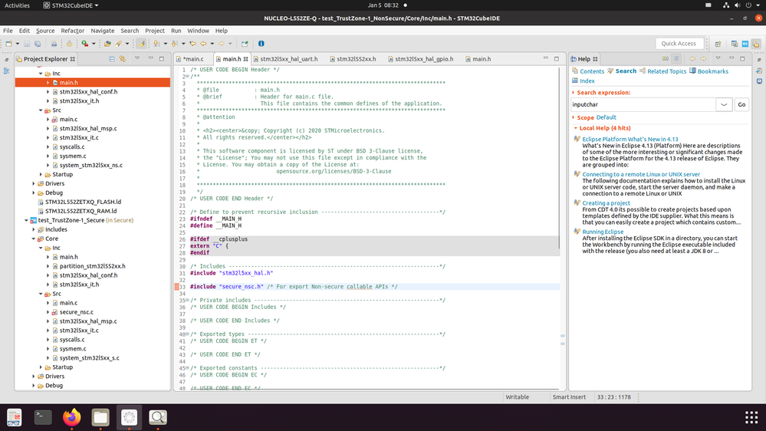This screenshot has height=431, width=766.
Task: Toggle Show Result Descriptions in Help view
Action: click(676, 58)
